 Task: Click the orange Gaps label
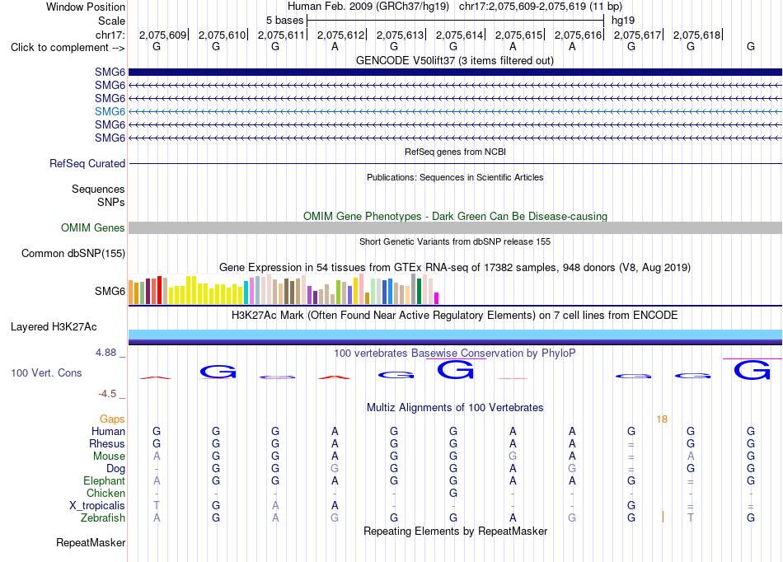click(112, 419)
